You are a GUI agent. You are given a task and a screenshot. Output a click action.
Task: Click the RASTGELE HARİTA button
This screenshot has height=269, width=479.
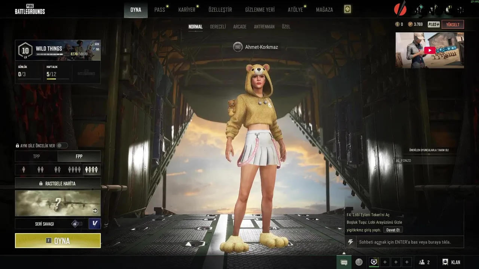(58, 183)
